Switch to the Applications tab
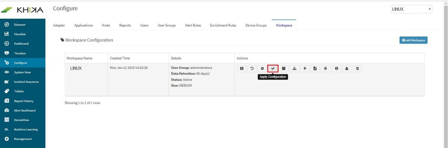Viewport: 448px width, 148px height. [83, 26]
